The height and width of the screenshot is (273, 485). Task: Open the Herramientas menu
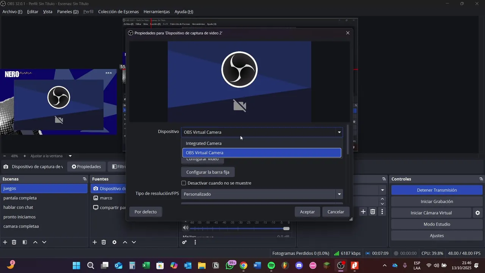156,12
